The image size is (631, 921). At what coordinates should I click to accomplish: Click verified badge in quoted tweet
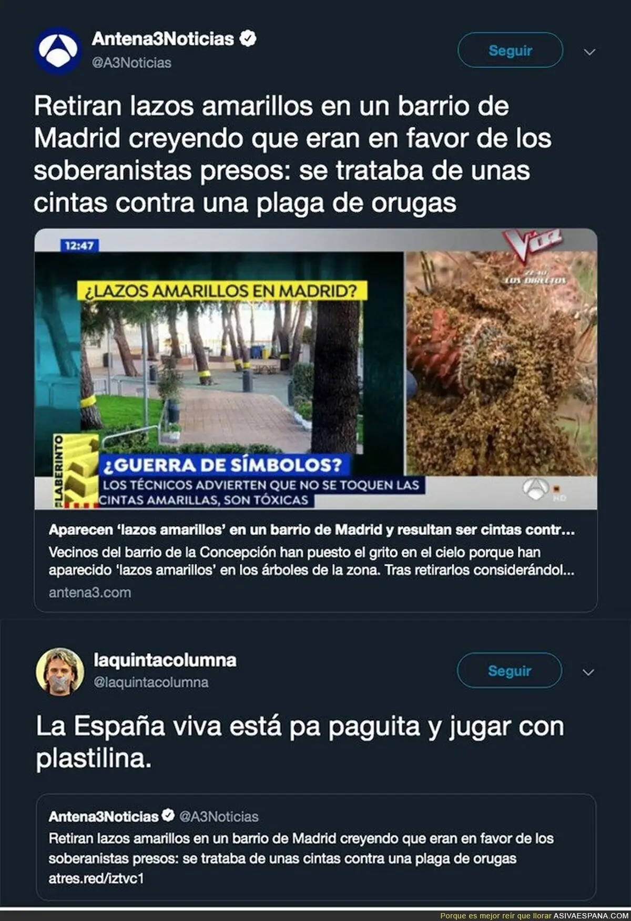tap(168, 816)
